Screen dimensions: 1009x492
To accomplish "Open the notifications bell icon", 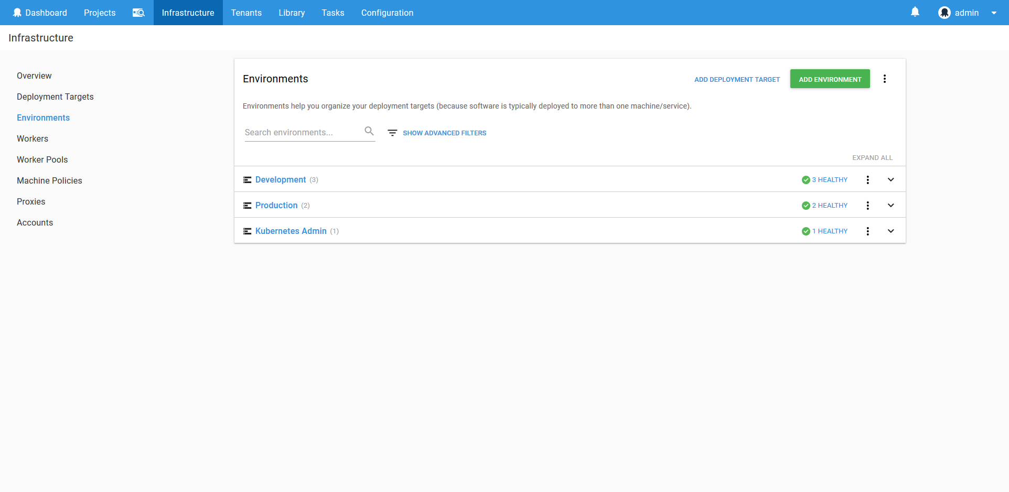I will (x=915, y=12).
